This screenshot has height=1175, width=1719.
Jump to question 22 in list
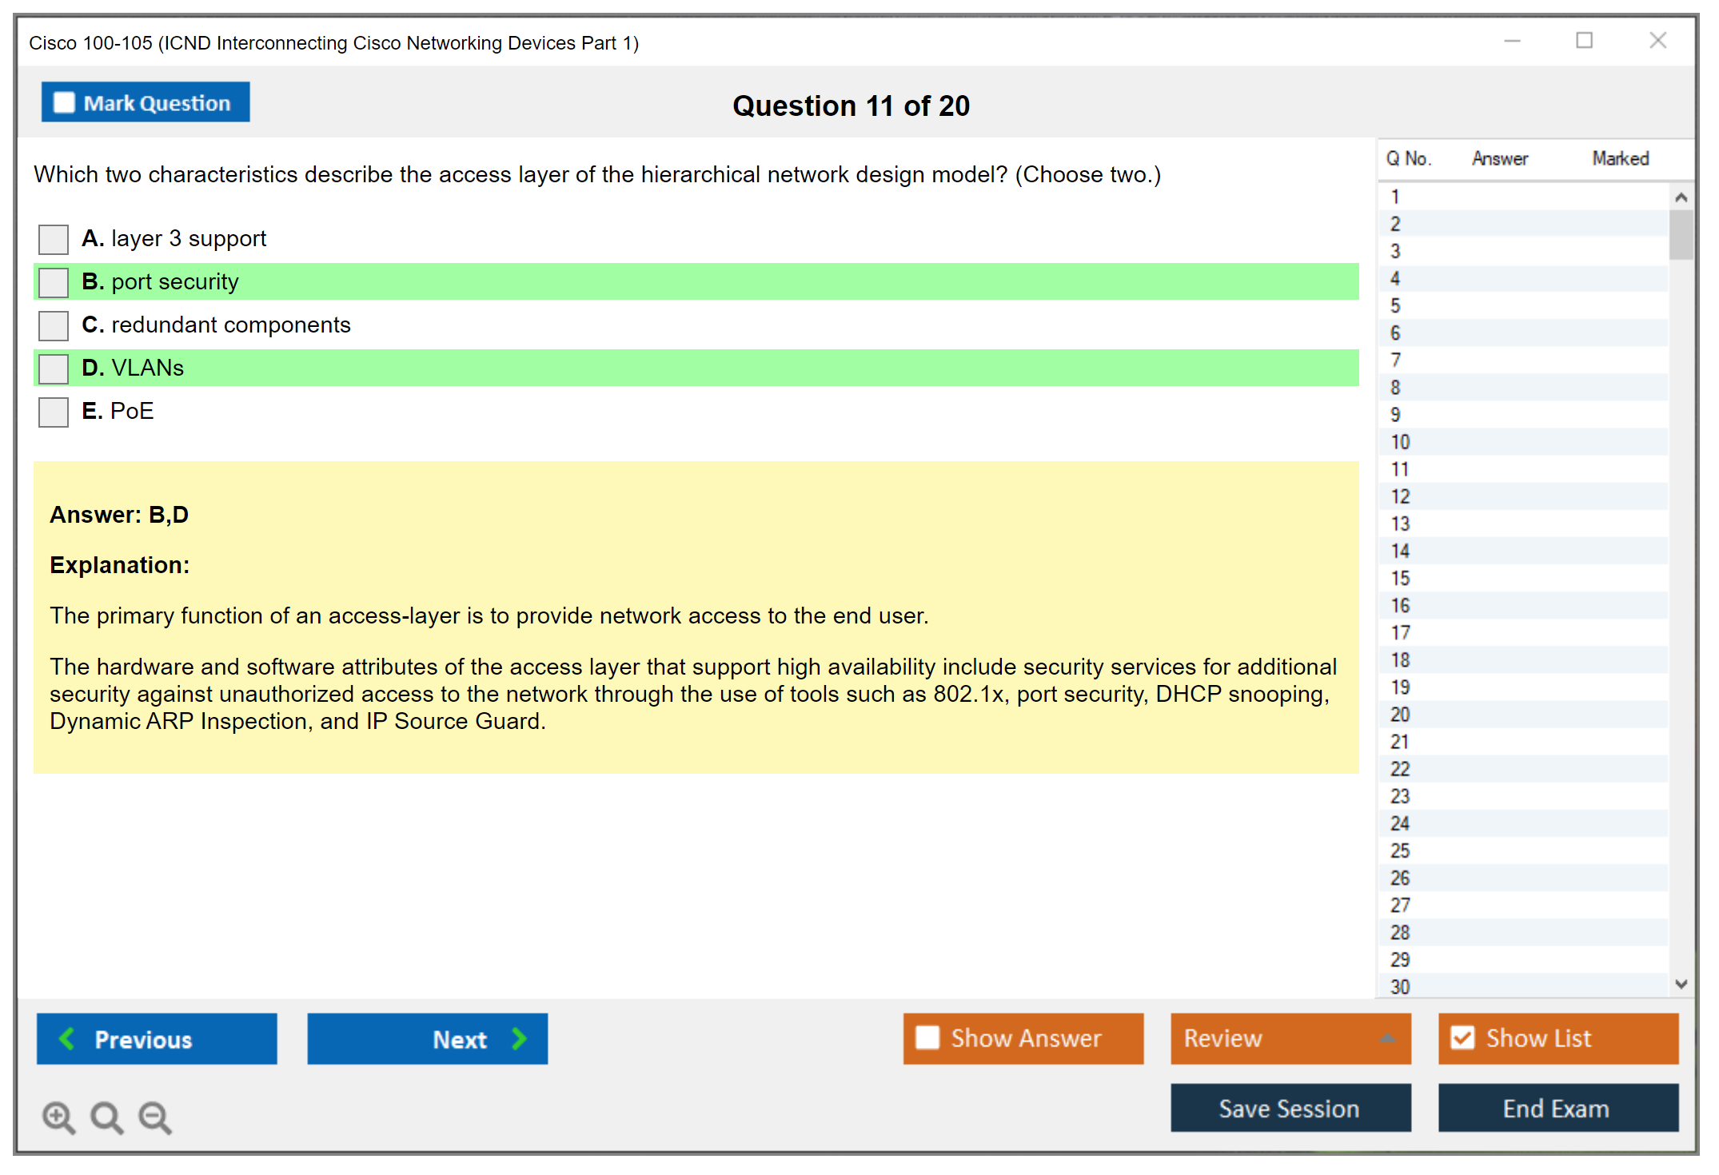coord(1400,769)
